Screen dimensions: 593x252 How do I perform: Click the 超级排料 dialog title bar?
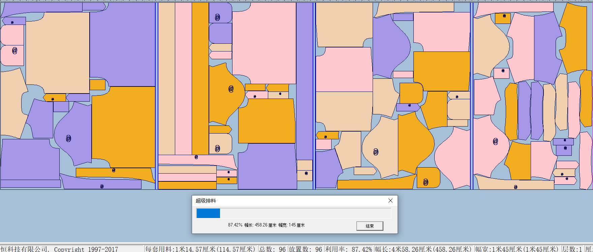tap(286, 201)
